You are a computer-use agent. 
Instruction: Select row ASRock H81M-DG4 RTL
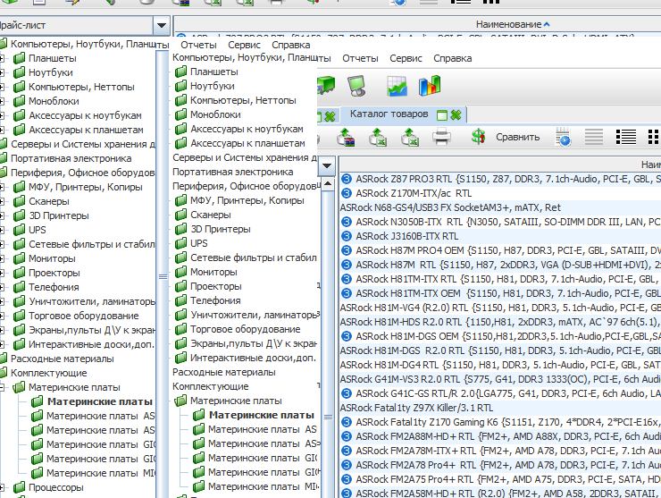pos(500,365)
